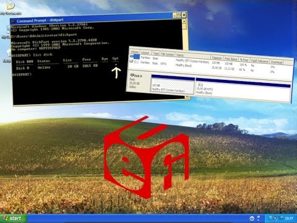Open the Windows XP Start menu
Image resolution: width=297 pixels, height=223 pixels.
click(x=14, y=218)
